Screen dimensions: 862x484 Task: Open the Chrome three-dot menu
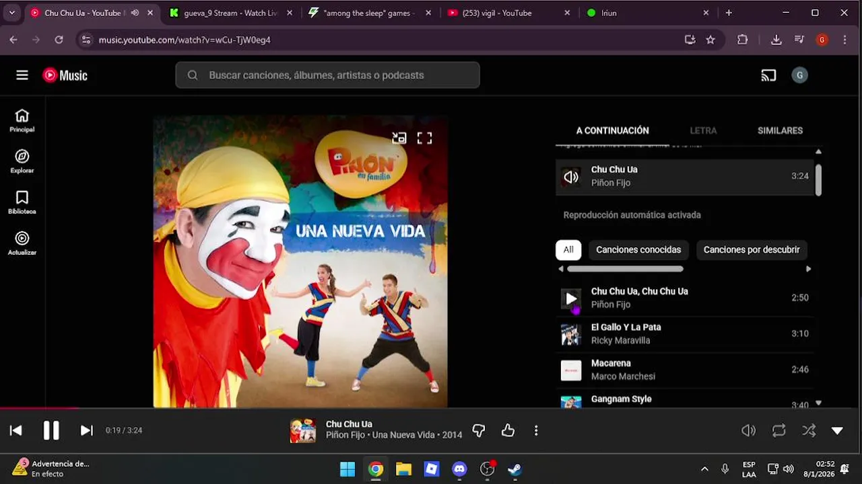coord(844,40)
